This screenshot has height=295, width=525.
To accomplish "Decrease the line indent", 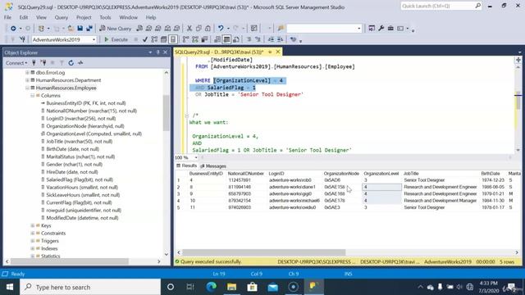I will [271, 39].
